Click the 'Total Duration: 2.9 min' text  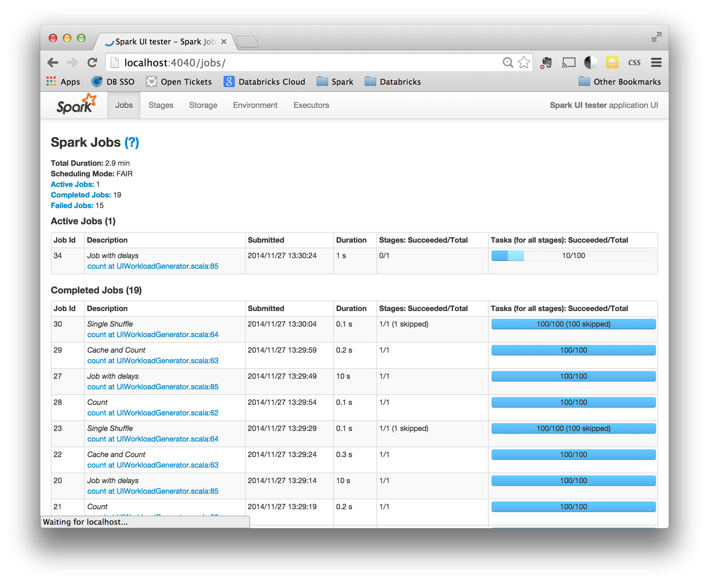click(90, 163)
